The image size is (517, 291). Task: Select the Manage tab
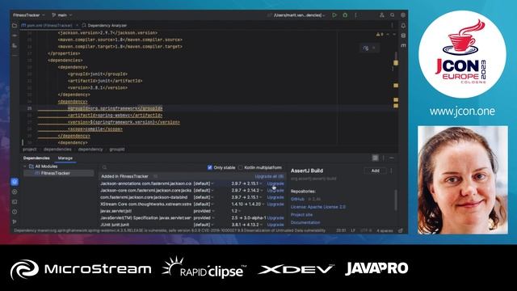65,158
